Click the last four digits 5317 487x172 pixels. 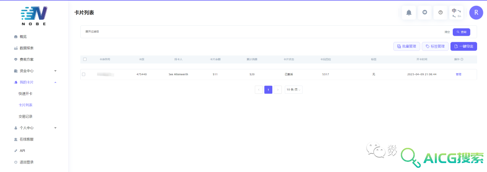pyautogui.click(x=326, y=74)
